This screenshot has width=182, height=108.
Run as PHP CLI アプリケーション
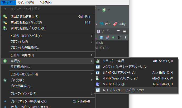pos(119,72)
